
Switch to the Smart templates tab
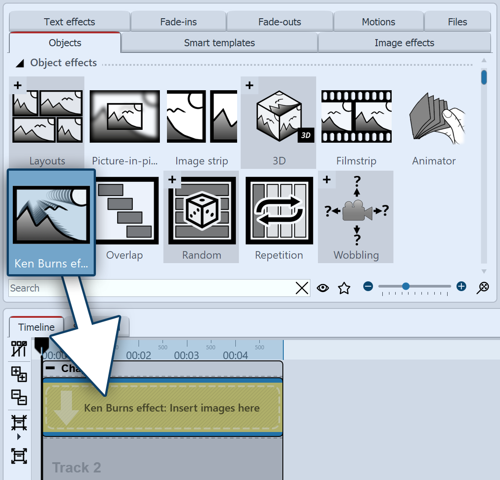tap(219, 43)
